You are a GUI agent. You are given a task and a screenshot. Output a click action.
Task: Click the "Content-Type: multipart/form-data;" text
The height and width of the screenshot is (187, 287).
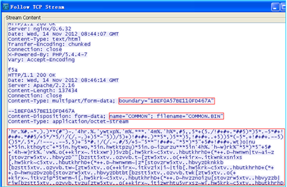62,101
